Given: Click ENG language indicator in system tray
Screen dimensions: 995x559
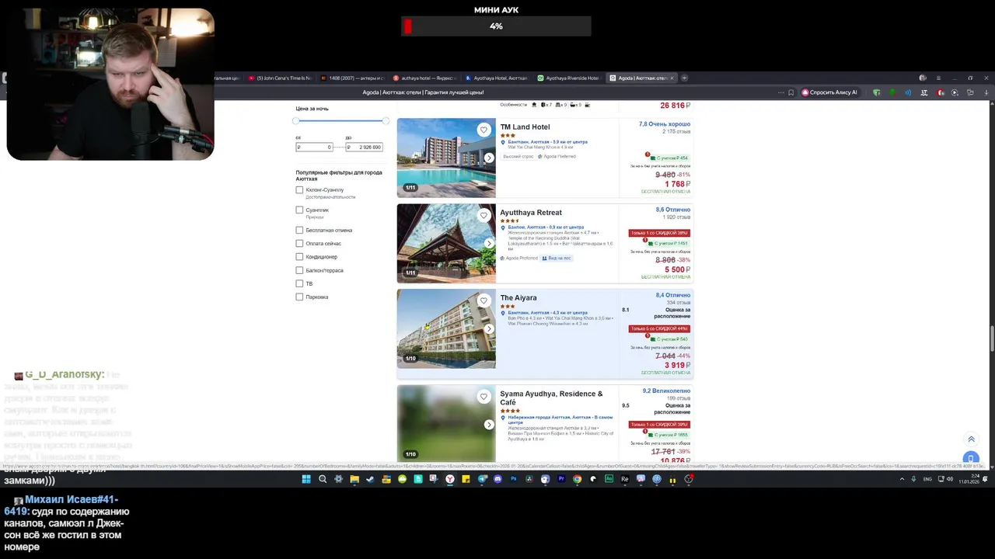Looking at the screenshot, I should click(927, 479).
